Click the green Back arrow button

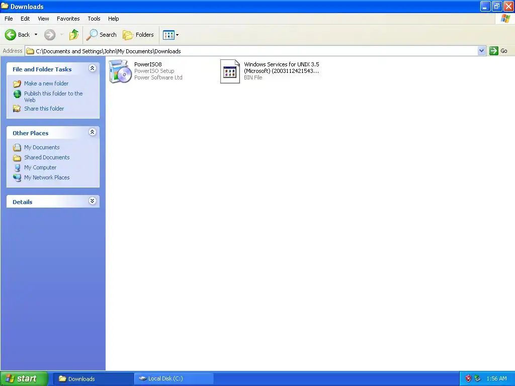(x=11, y=35)
